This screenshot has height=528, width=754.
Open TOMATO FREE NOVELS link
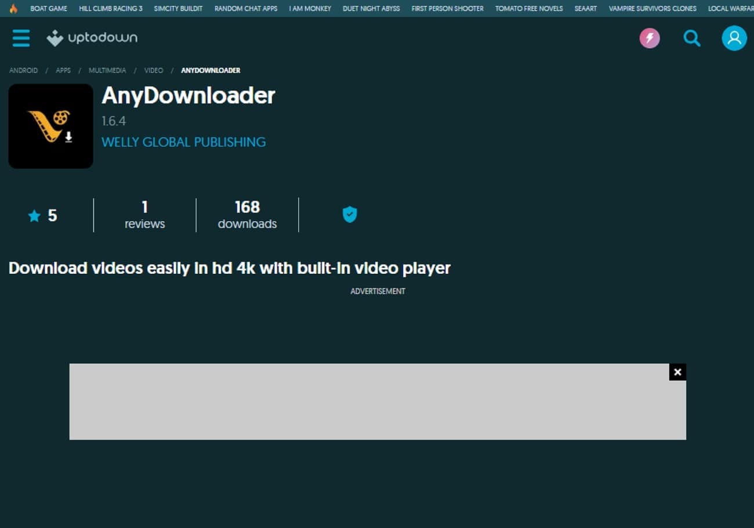[x=528, y=8]
